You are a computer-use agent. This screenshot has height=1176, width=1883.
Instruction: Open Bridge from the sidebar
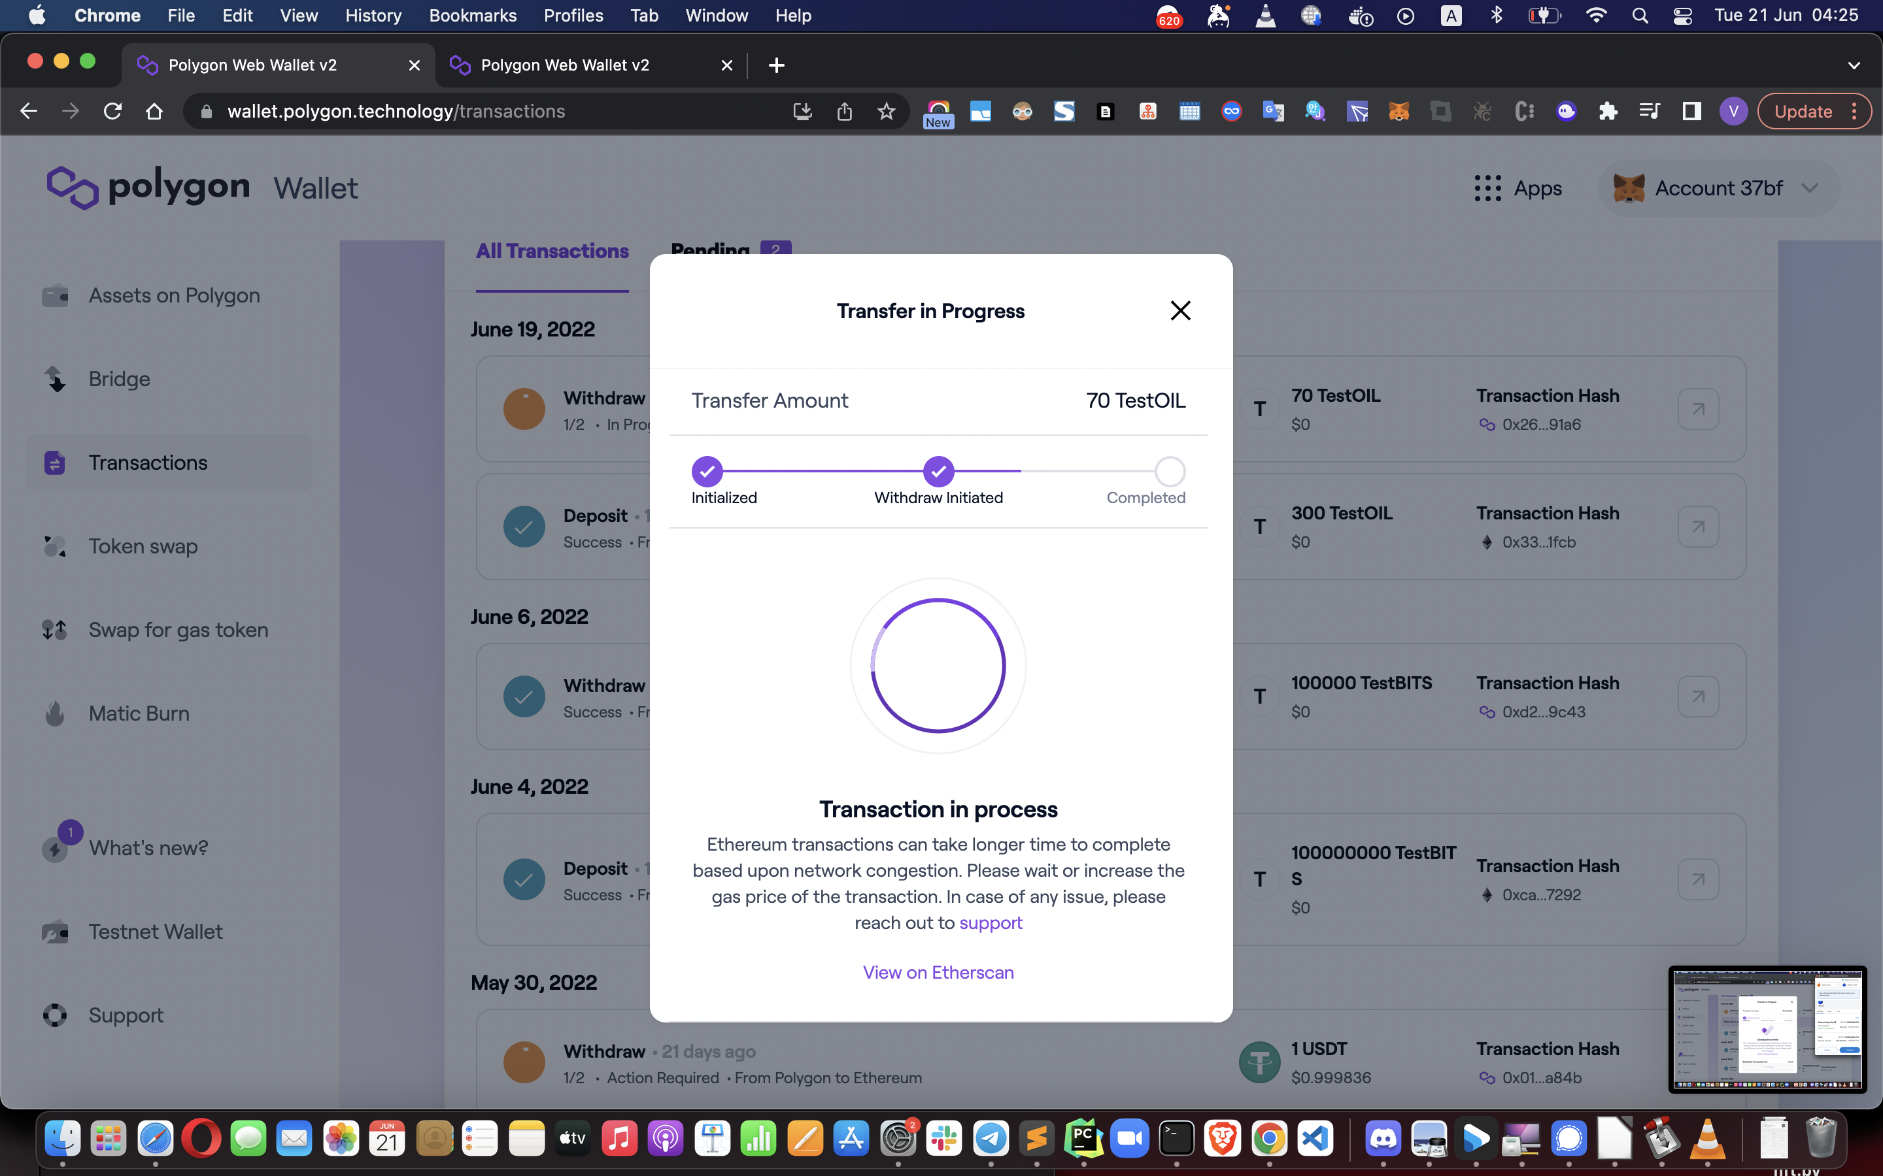tap(119, 379)
